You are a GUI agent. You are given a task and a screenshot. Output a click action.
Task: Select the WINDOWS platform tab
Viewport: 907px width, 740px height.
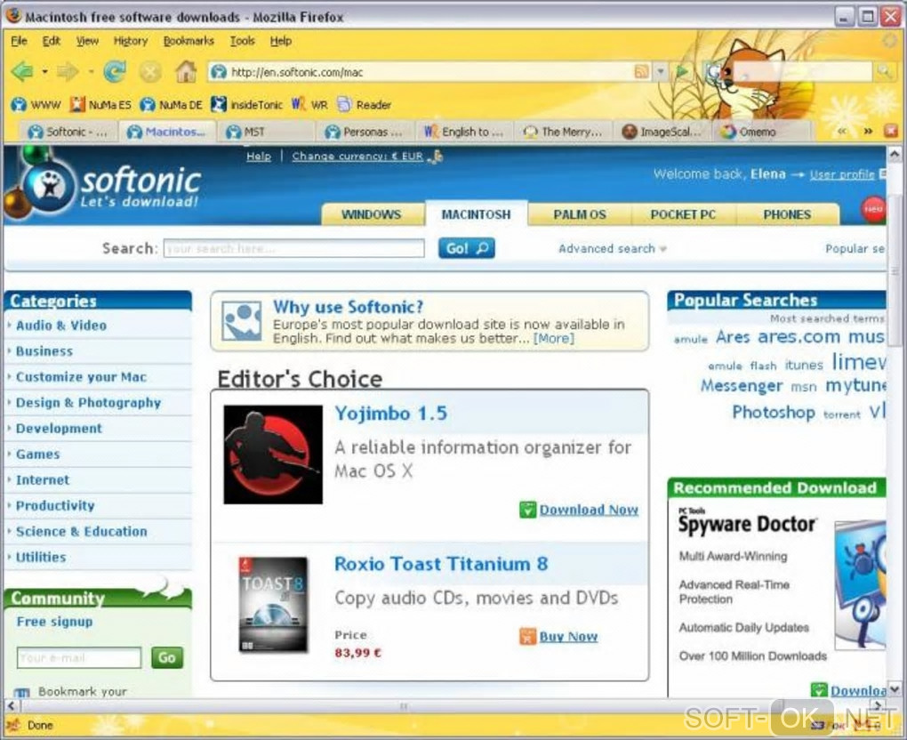tap(372, 214)
